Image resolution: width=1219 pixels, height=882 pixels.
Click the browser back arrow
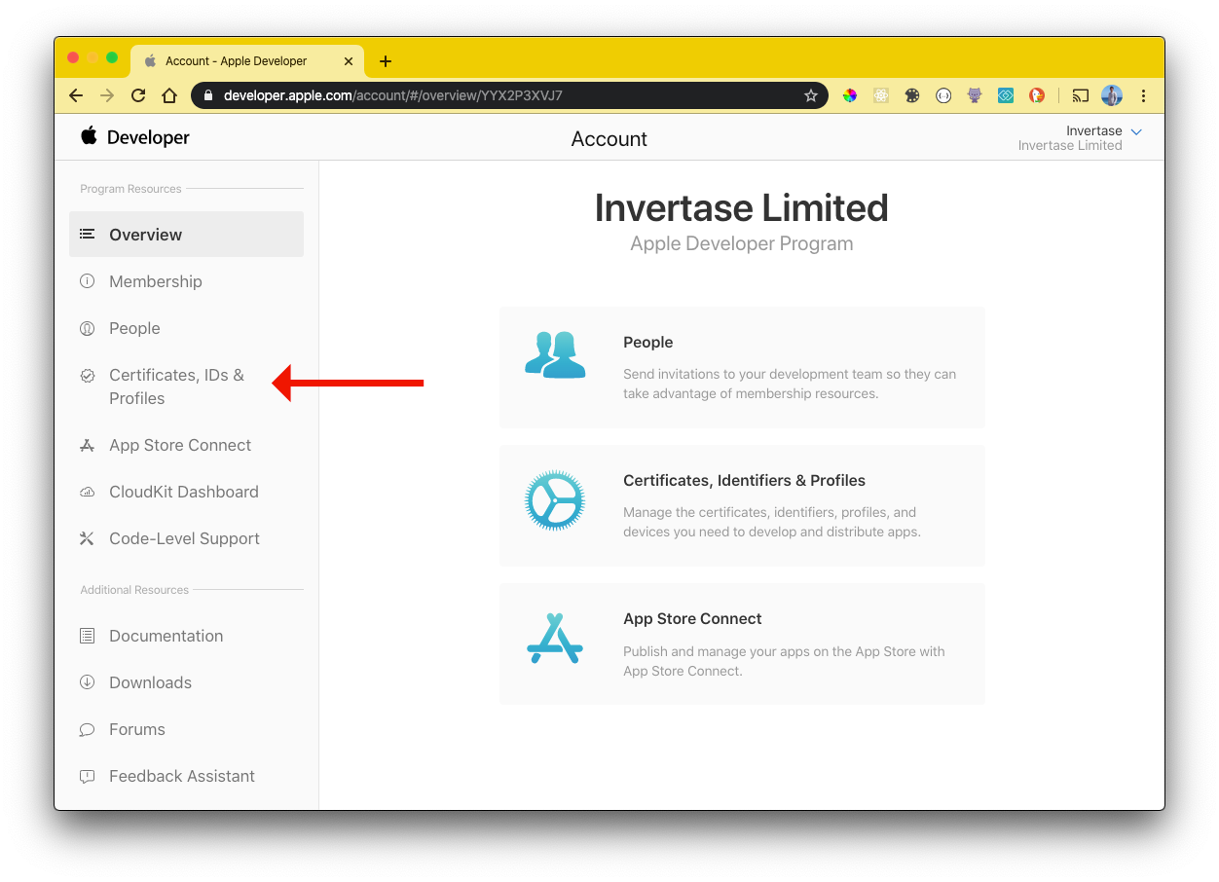(76, 95)
